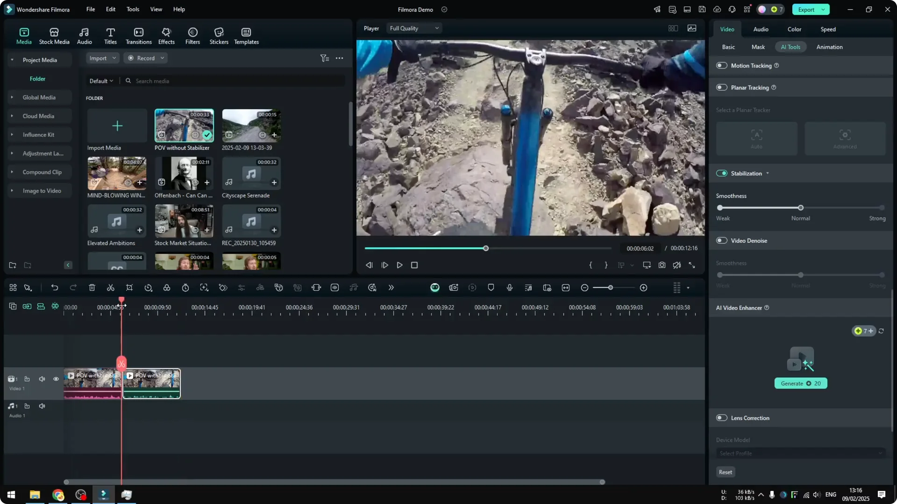The image size is (897, 504).
Task: Click the Undo icon
Action: 55,287
